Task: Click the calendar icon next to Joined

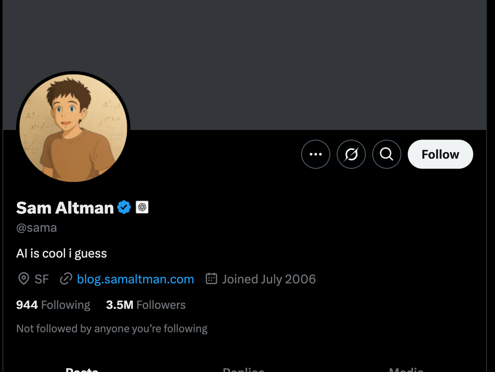Action: click(211, 279)
